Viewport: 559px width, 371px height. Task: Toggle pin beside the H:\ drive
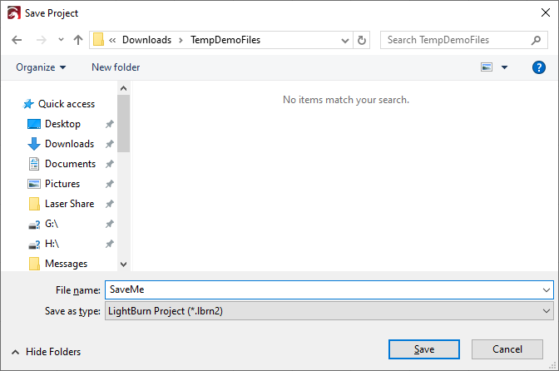pyautogui.click(x=110, y=244)
